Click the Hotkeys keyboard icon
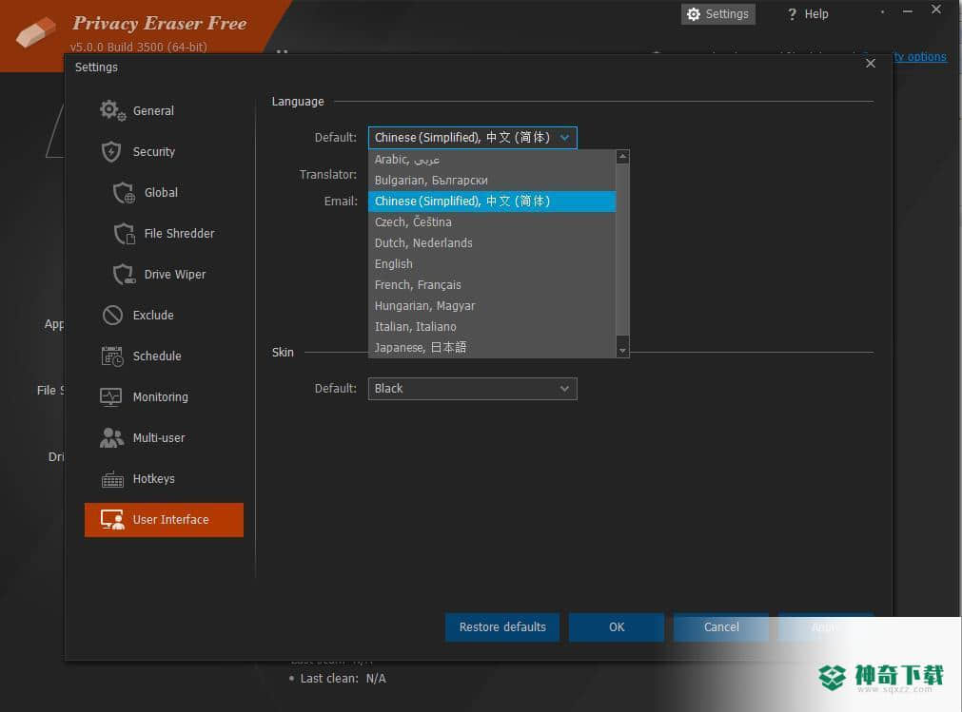Screen dimensions: 962x712 tap(112, 479)
